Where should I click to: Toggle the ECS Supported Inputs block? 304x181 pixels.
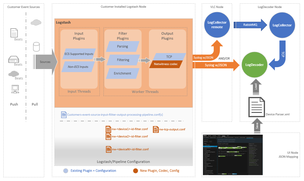[x=79, y=54]
